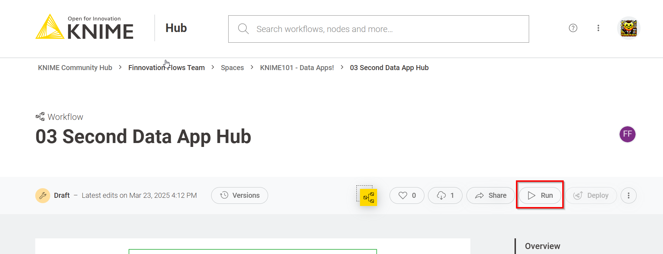The width and height of the screenshot is (663, 254).
Task: Focus the search workflows input field
Action: click(379, 29)
